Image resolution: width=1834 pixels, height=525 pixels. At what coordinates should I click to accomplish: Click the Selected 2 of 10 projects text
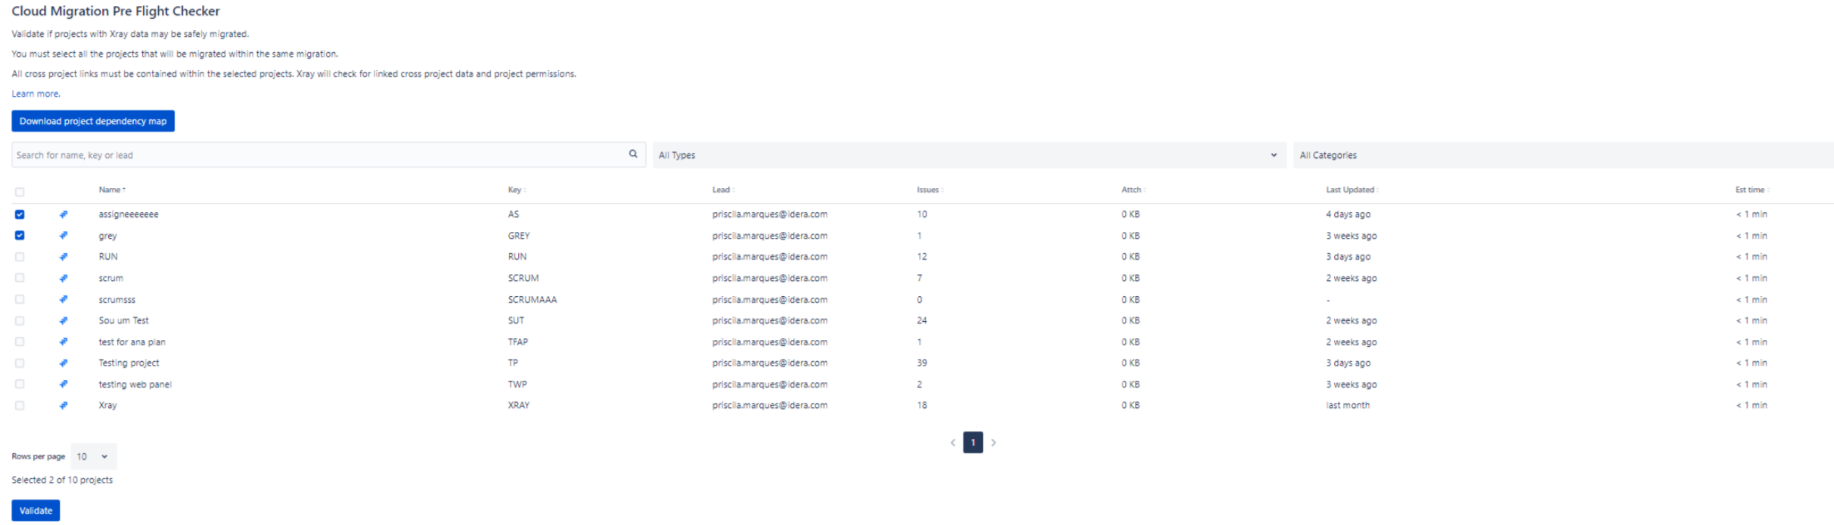click(x=62, y=480)
